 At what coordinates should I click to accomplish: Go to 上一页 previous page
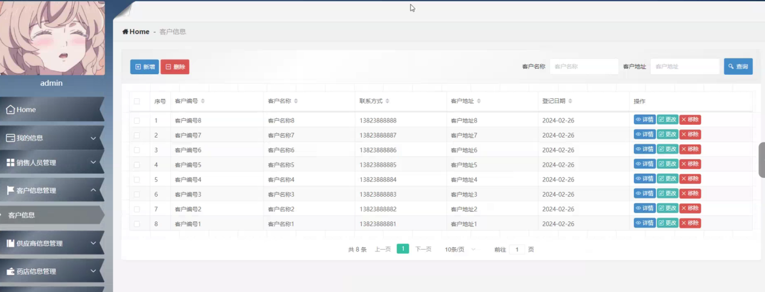point(383,249)
